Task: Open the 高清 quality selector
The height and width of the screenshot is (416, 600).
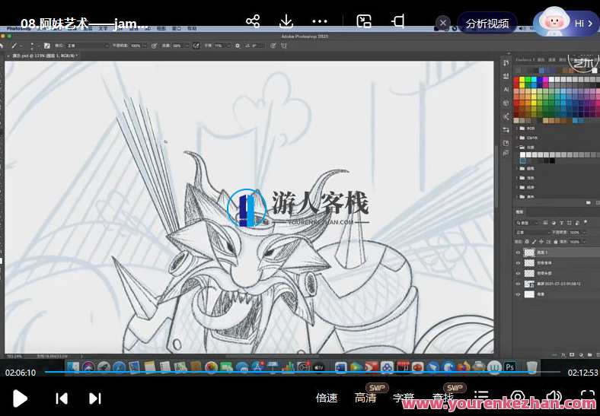Action: pos(365,398)
